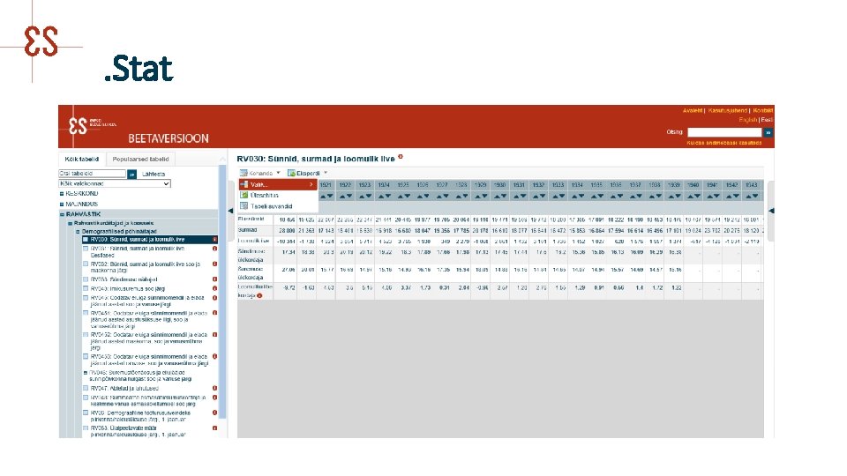Click the left tree panel vertical scrollbar

point(222,292)
